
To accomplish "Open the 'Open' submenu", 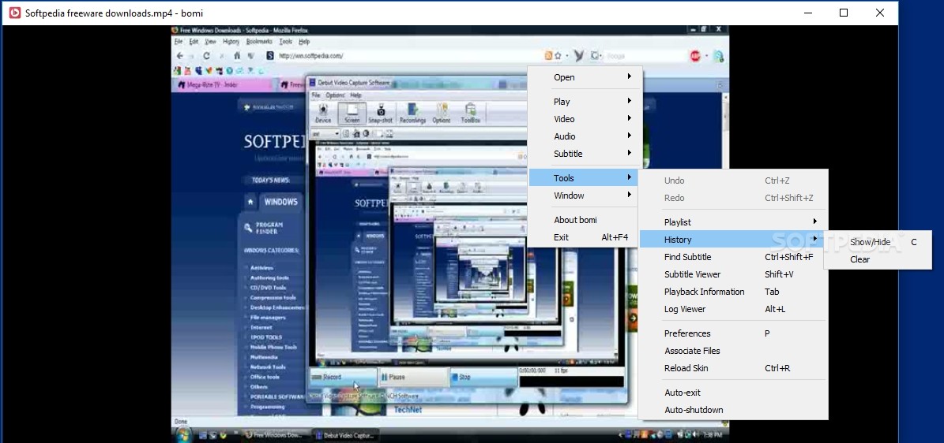I will point(585,77).
